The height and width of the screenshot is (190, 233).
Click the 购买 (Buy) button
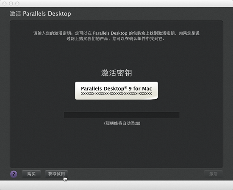(31, 174)
